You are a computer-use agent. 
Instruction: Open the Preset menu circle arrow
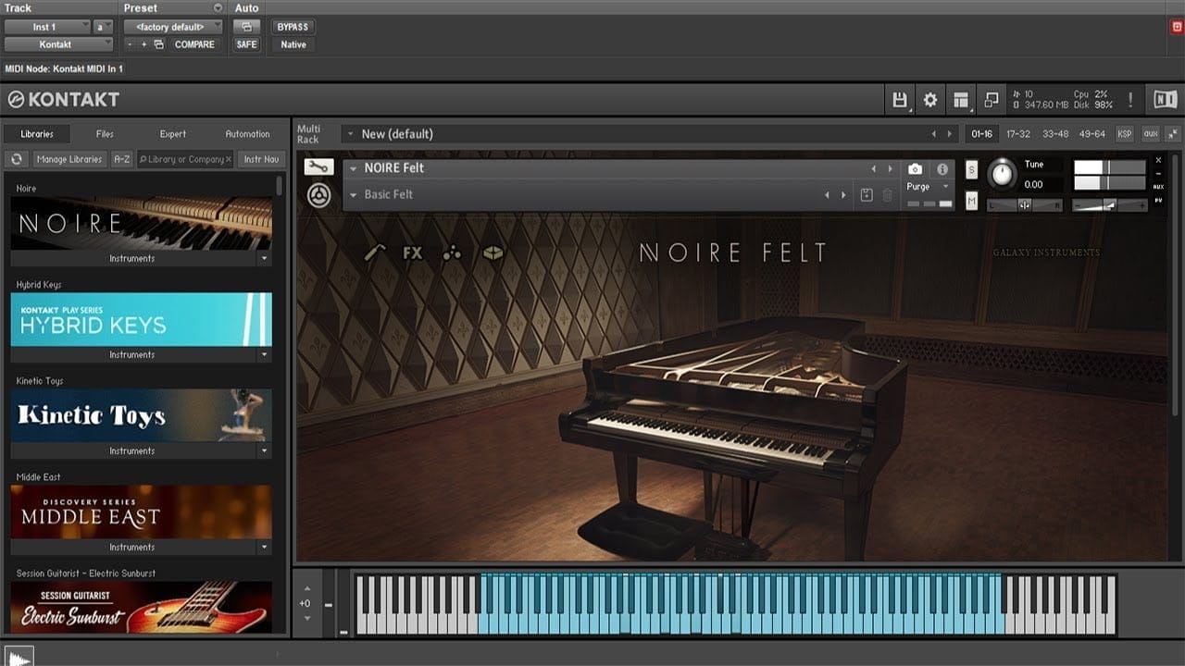(218, 8)
